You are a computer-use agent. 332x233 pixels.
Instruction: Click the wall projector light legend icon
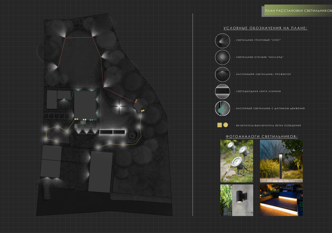222,74
